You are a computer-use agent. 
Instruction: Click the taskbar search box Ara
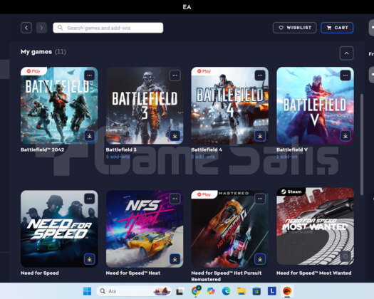tap(134, 291)
